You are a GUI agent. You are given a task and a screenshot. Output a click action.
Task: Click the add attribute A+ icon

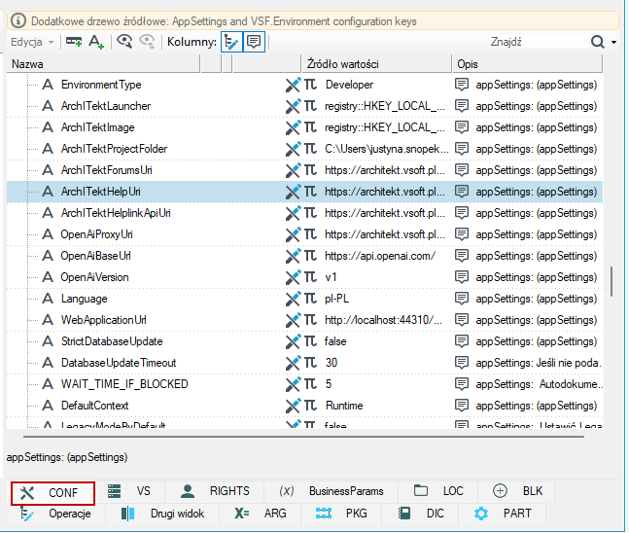(96, 42)
